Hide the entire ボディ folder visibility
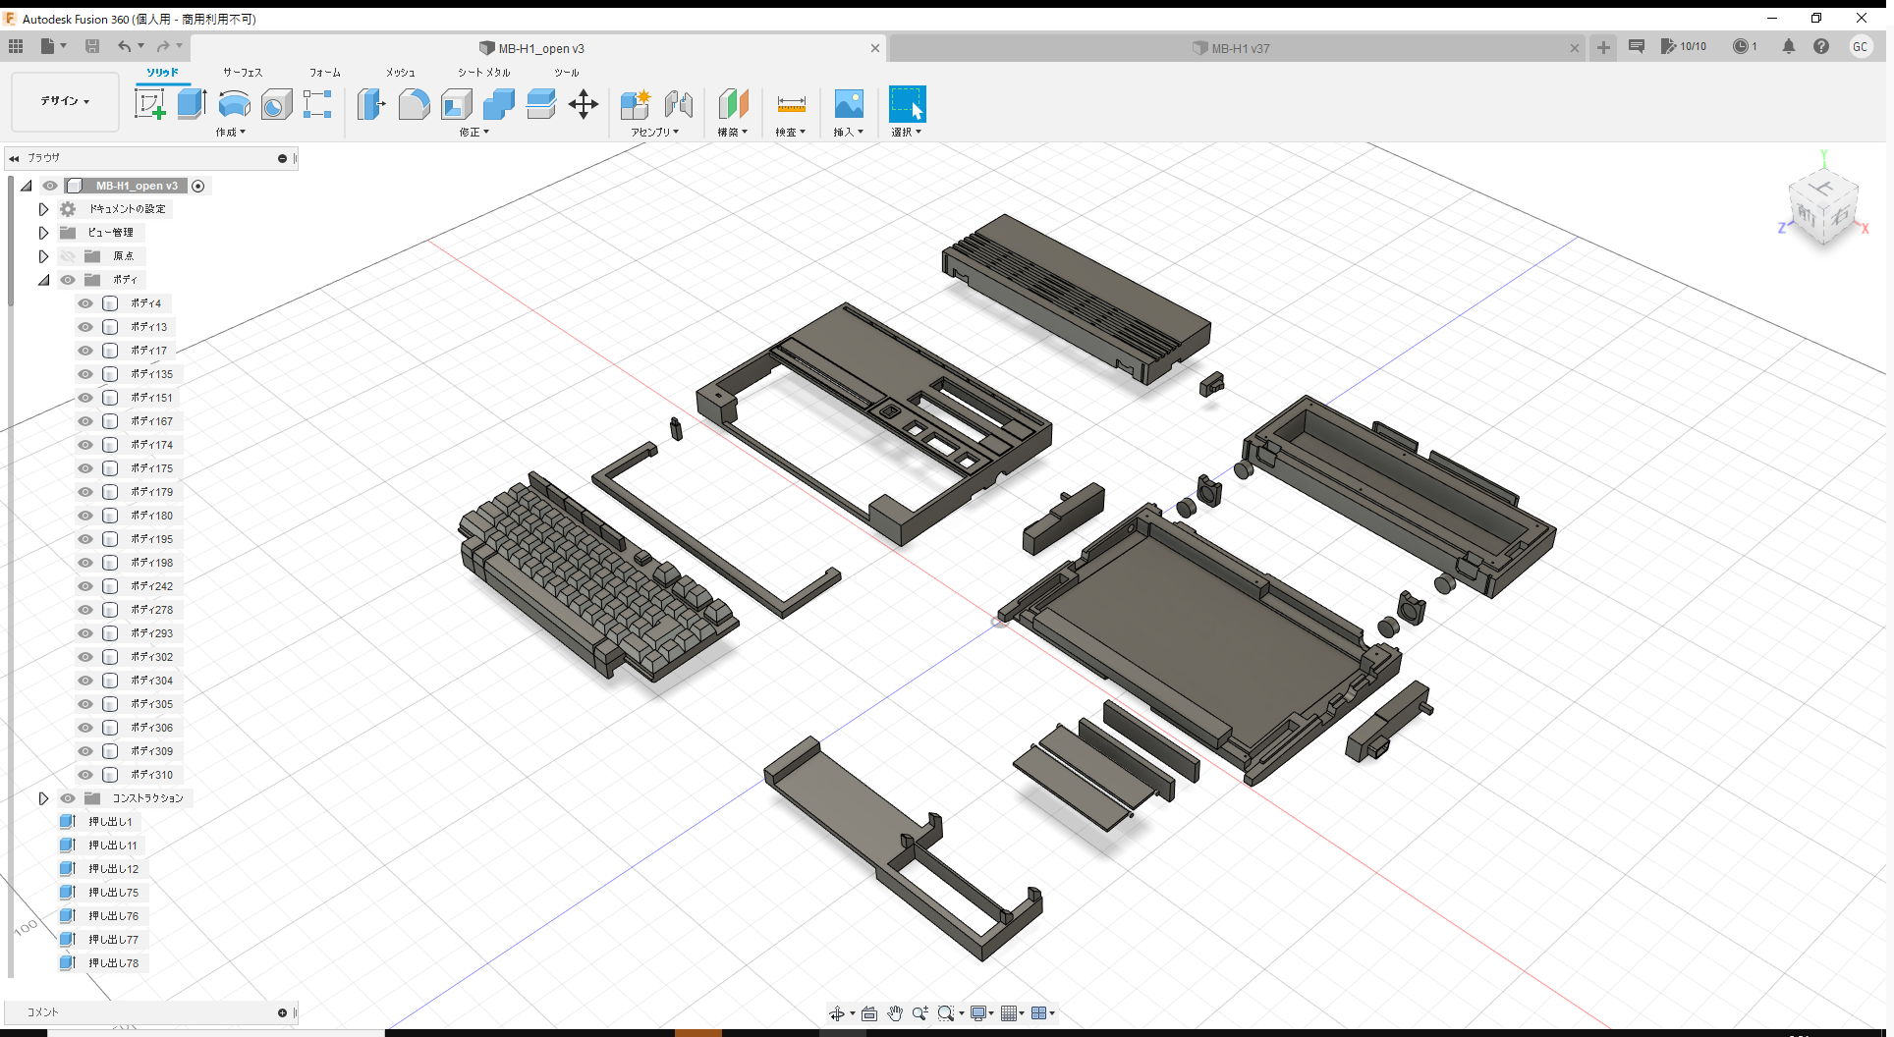 point(67,280)
